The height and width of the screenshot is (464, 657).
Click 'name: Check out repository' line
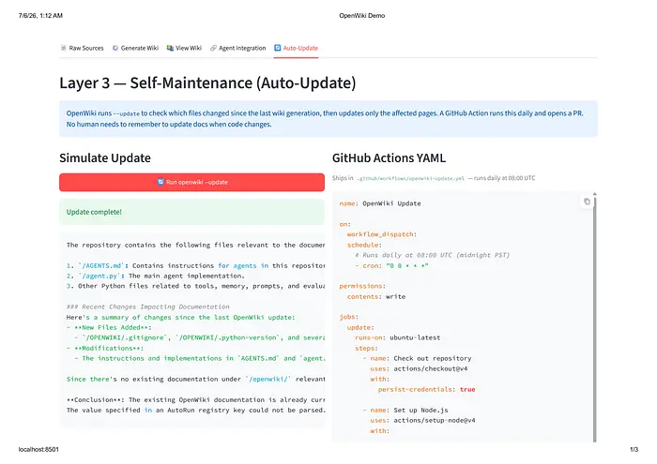pyautogui.click(x=417, y=359)
